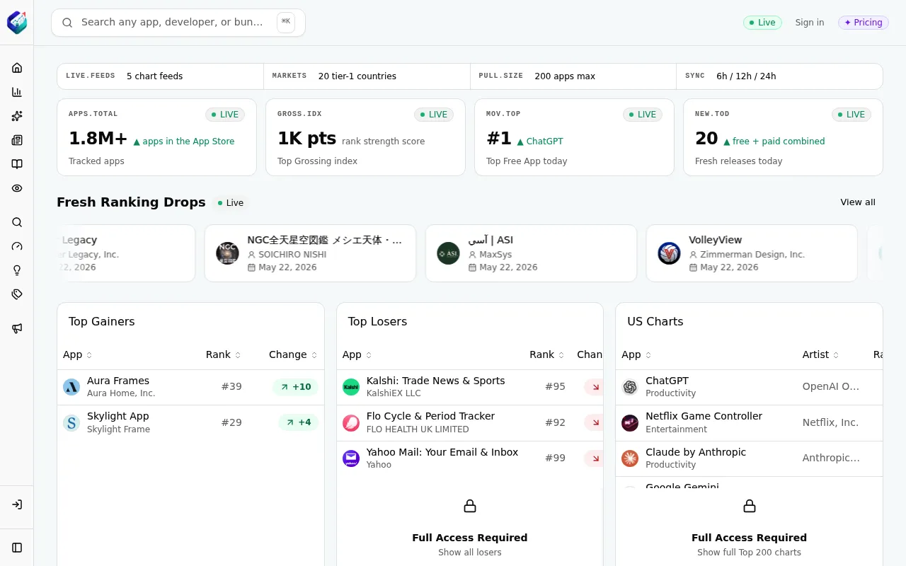Image resolution: width=906 pixels, height=566 pixels.
Task: Click Sign in link
Action: pos(810,23)
